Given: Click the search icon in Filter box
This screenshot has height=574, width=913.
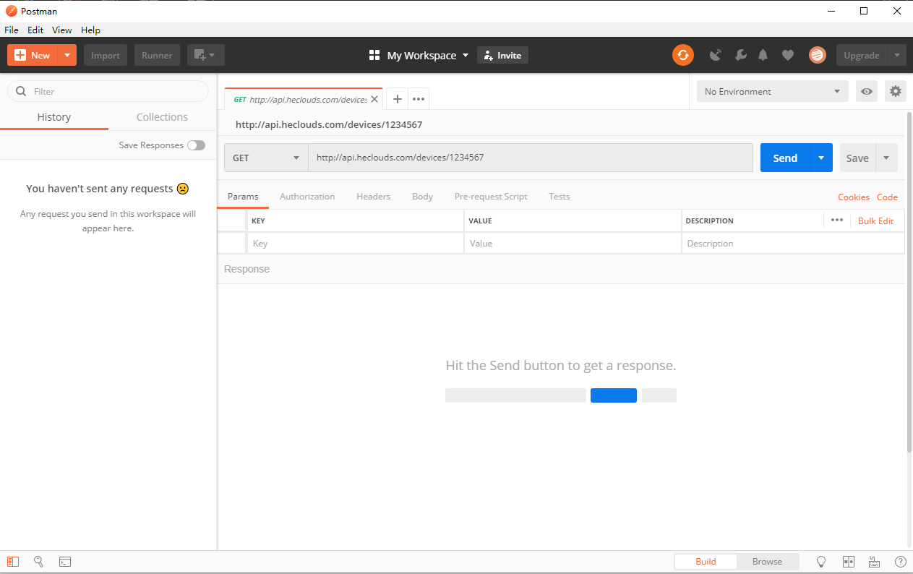Looking at the screenshot, I should (21, 91).
